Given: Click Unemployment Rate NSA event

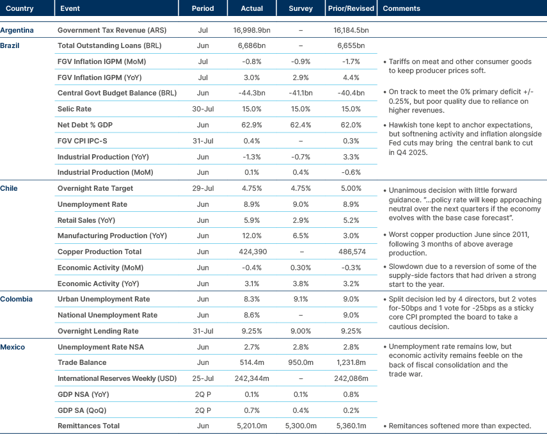Looking at the screenshot, I should [x=101, y=347].
